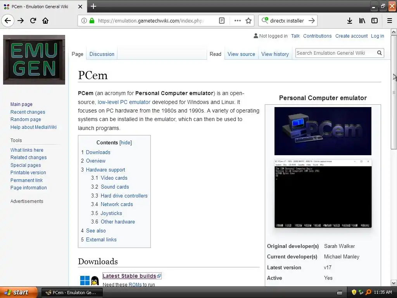Open the Special pages link
The width and height of the screenshot is (397, 298).
point(26,165)
